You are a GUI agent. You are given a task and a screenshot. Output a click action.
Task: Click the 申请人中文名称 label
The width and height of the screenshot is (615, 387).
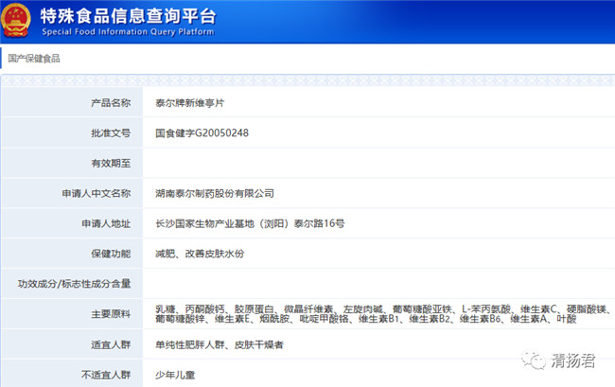tap(97, 193)
